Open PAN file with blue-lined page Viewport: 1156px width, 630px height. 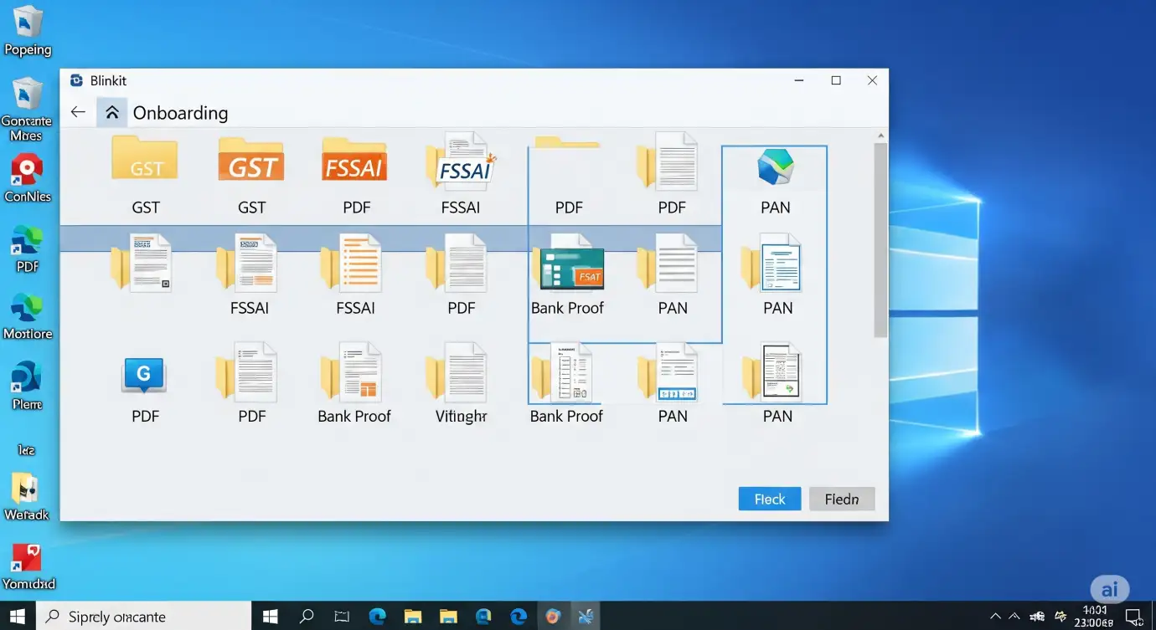click(x=772, y=262)
